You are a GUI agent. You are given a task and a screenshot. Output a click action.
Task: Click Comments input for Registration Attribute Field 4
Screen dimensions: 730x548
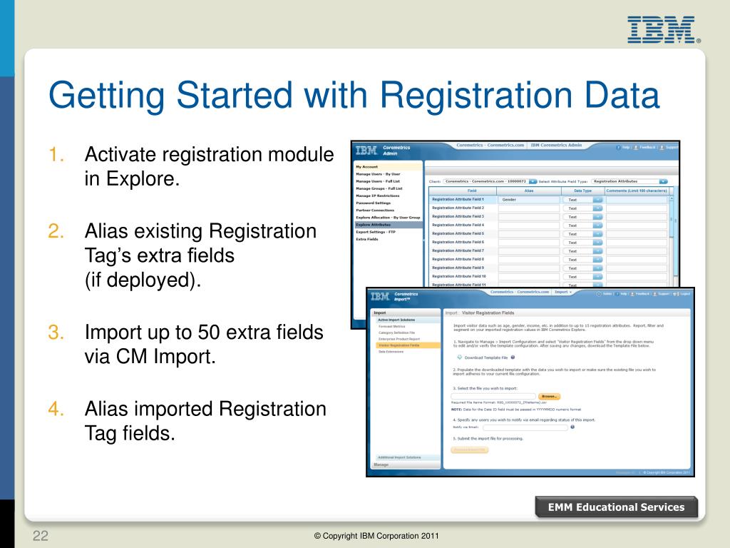pos(637,225)
